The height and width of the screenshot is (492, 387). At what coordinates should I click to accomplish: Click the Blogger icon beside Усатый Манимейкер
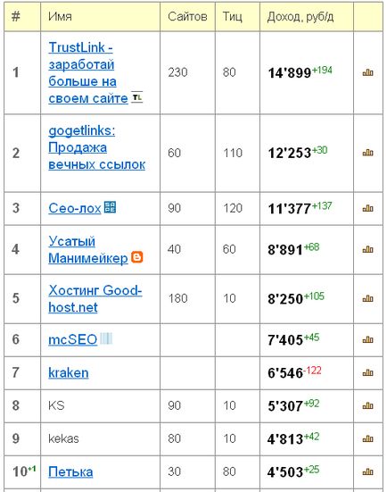tap(137, 256)
